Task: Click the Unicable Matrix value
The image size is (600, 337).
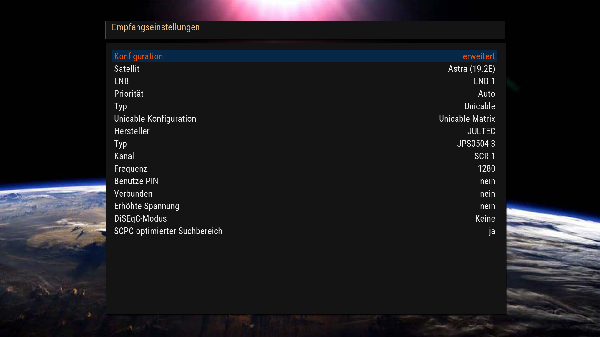Action: (x=467, y=119)
